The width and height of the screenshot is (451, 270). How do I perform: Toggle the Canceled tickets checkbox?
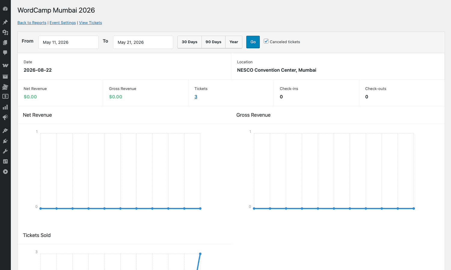[266, 41]
